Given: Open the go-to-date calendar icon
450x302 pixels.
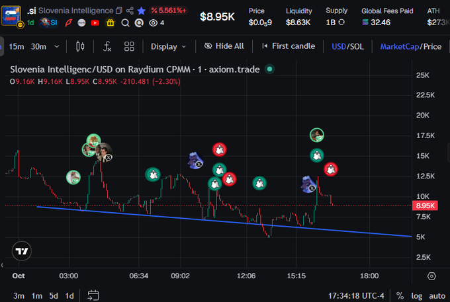Looking at the screenshot, I should tap(93, 295).
